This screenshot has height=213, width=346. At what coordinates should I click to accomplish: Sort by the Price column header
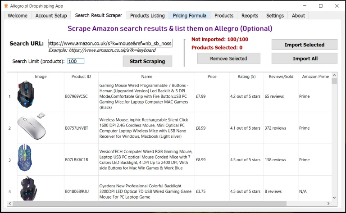click(x=212, y=77)
